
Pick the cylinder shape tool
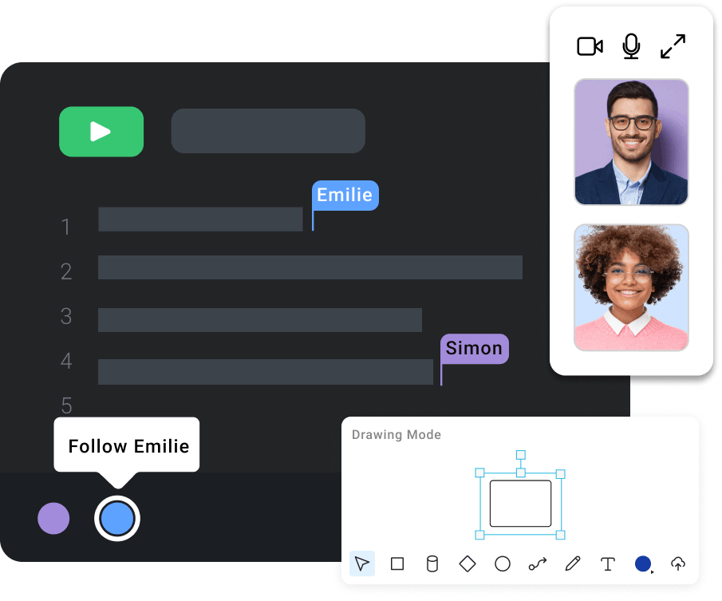click(432, 564)
